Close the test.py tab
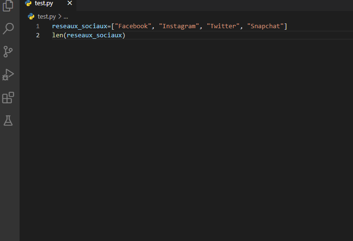Image resolution: width=353 pixels, height=241 pixels. point(70,3)
